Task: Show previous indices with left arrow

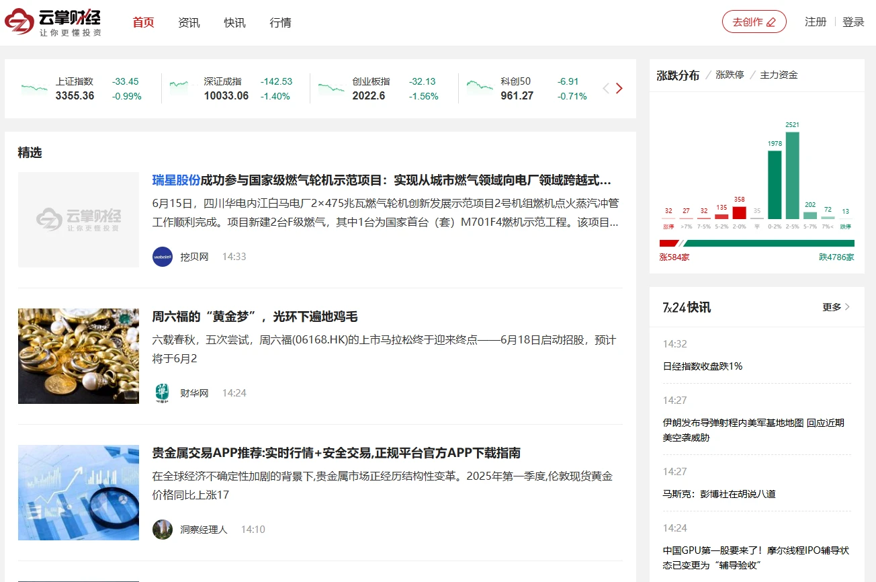Action: pos(605,88)
